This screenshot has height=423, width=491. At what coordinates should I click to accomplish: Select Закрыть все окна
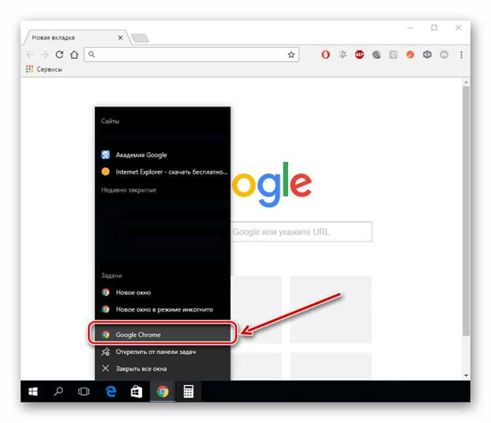tap(163, 369)
